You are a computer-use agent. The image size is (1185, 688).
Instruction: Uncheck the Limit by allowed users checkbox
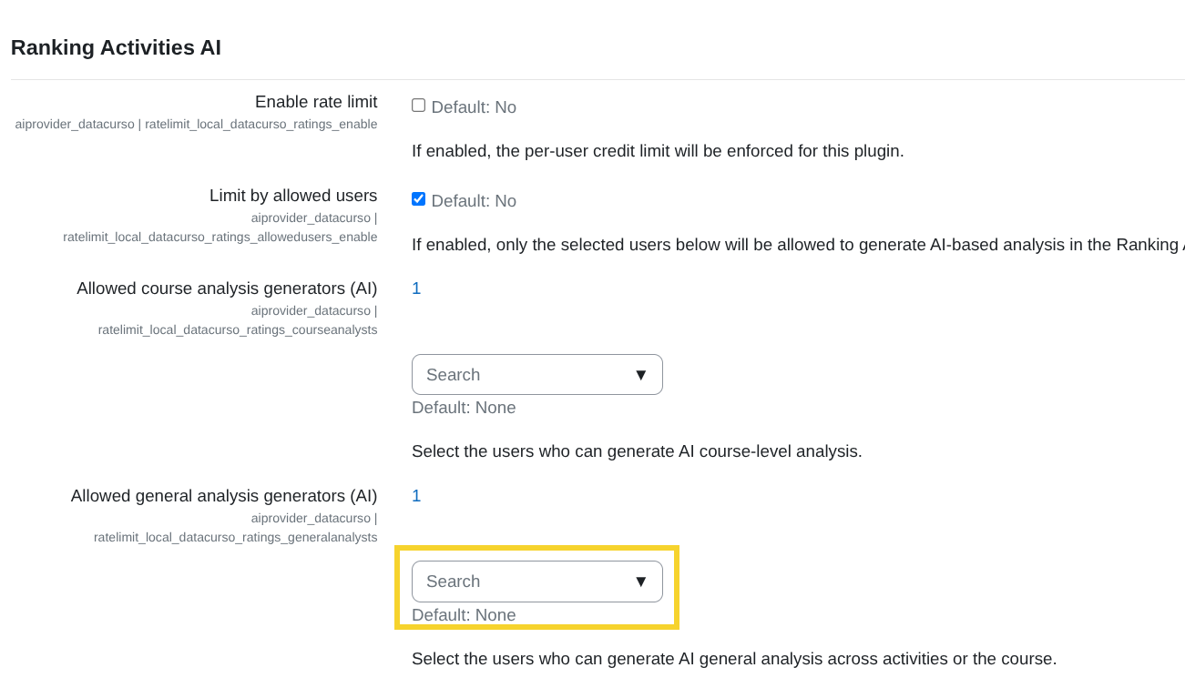click(x=418, y=198)
